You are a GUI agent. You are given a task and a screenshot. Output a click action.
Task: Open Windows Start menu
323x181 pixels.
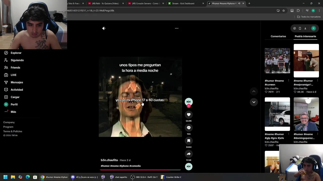click(x=5, y=177)
